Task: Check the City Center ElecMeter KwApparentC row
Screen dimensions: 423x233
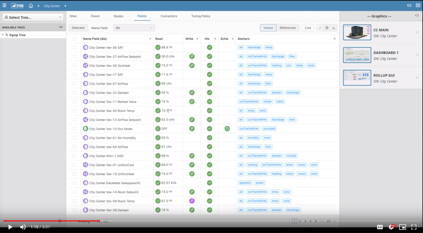Action: pos(75,183)
